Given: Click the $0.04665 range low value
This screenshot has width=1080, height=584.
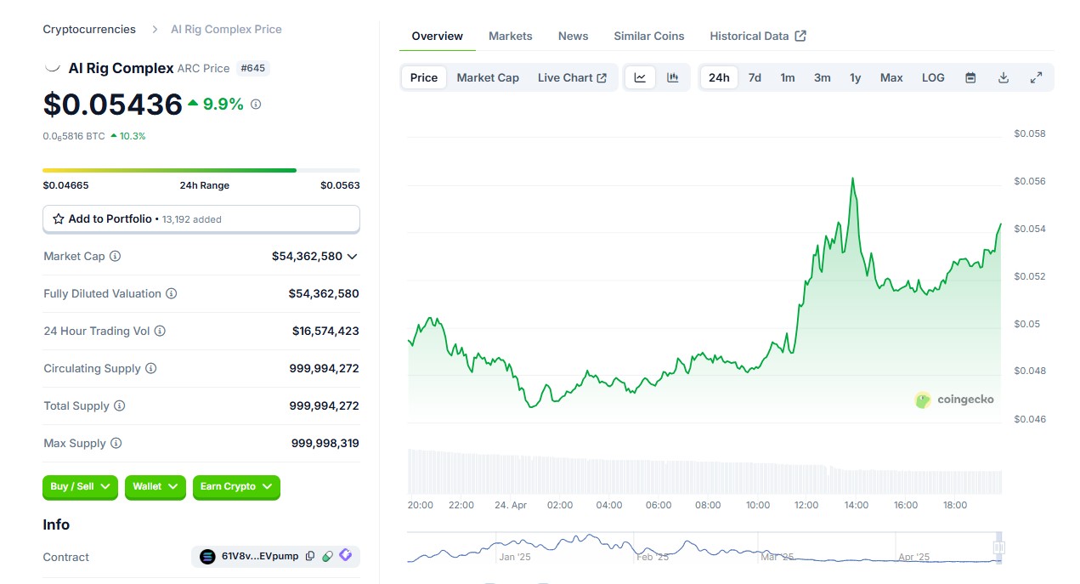Looking at the screenshot, I should 65,185.
